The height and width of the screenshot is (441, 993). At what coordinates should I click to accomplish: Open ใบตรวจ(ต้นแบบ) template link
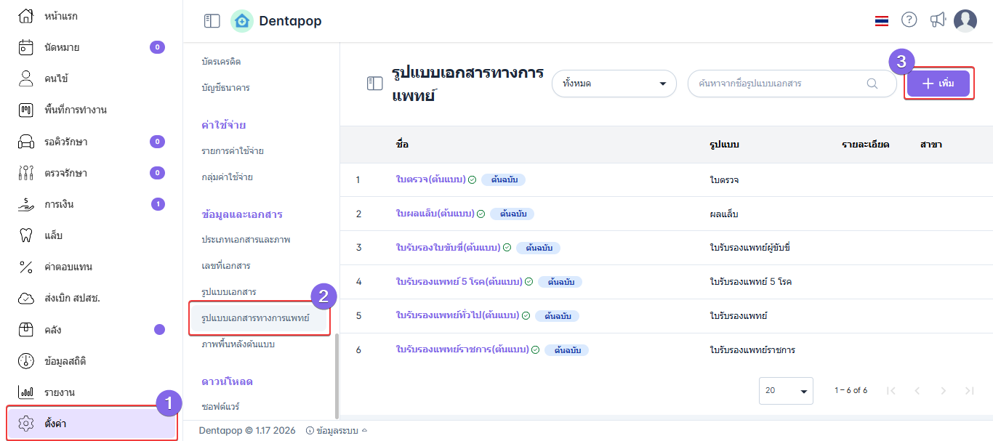pyautogui.click(x=430, y=179)
